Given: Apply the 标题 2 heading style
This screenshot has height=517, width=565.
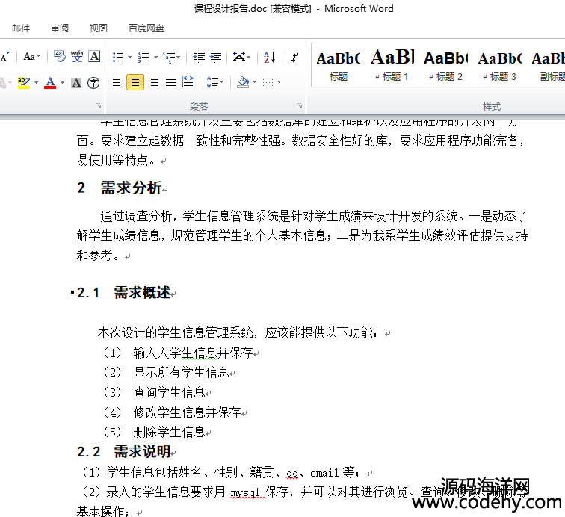Looking at the screenshot, I should point(446,64).
